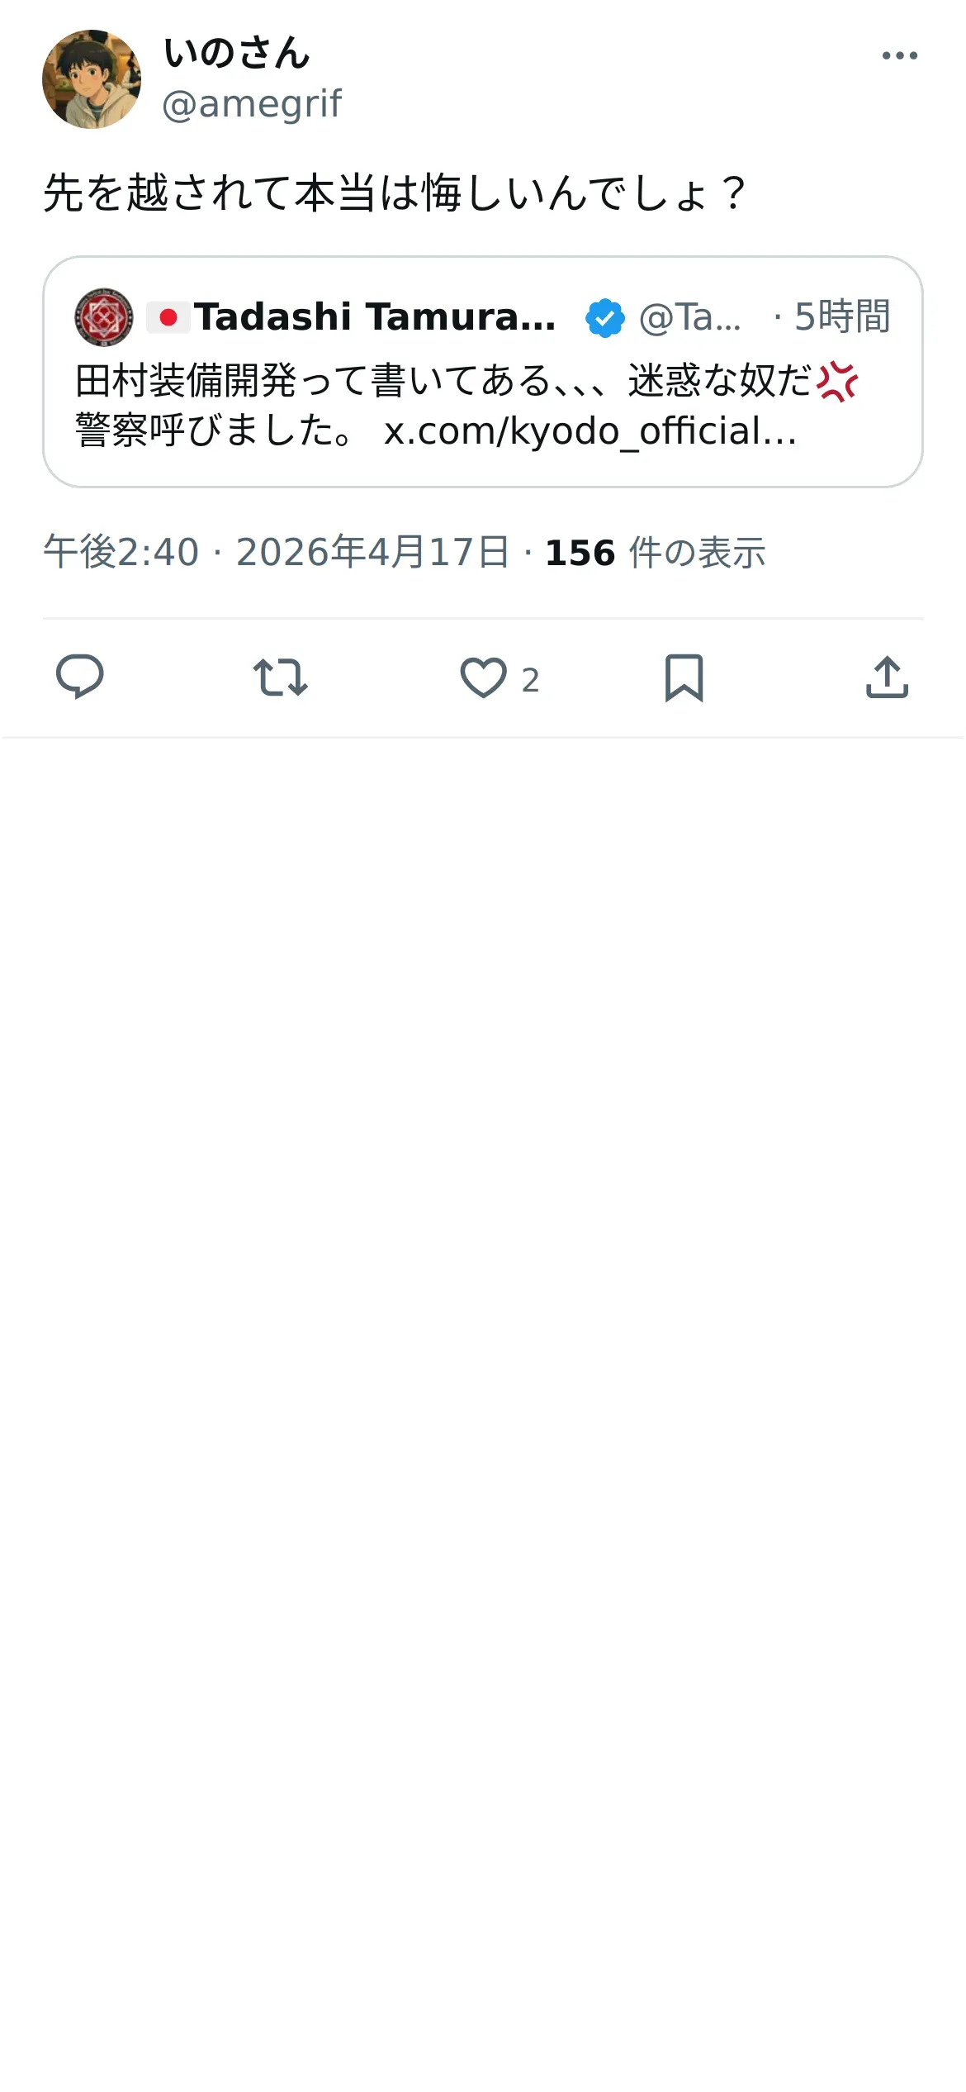Open the three-dot more options menu
Image resolution: width=966 pixels, height=2092 pixels.
pos(899,55)
